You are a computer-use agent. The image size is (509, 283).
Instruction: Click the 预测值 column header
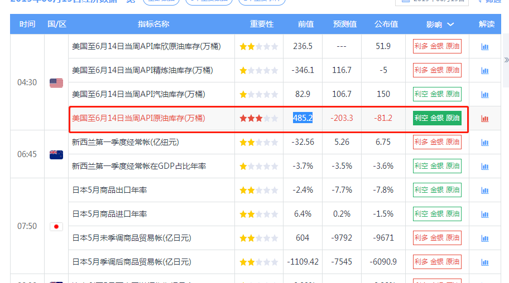(x=345, y=24)
